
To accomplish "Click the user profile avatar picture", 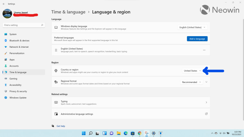I will coord(7,13).
